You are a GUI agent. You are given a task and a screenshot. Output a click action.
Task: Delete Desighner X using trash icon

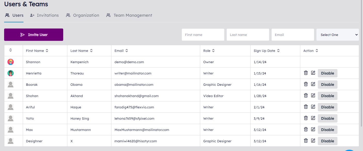pyautogui.click(x=306, y=141)
